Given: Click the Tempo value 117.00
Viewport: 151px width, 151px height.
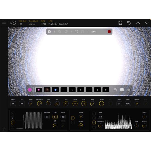Looking at the screenshot, I should click(x=43, y=24).
